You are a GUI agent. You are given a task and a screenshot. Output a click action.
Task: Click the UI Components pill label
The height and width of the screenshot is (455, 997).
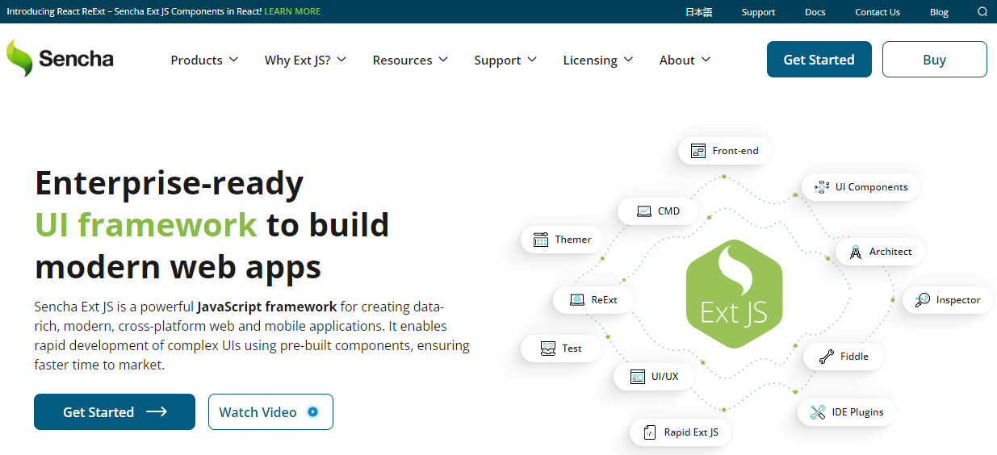coord(871,187)
